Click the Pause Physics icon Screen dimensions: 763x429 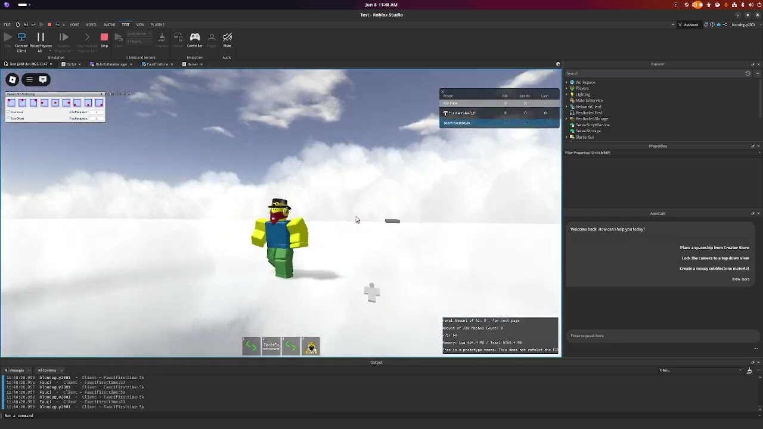point(41,38)
